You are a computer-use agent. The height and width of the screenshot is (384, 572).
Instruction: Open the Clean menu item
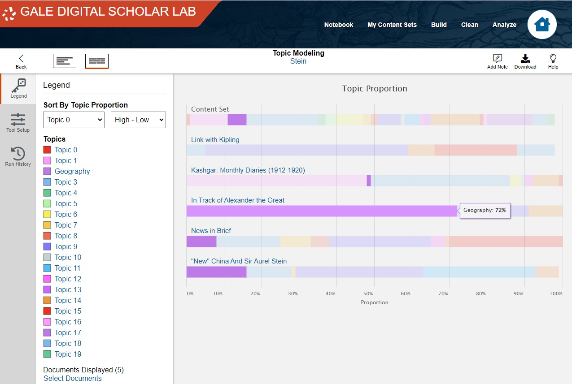(470, 25)
